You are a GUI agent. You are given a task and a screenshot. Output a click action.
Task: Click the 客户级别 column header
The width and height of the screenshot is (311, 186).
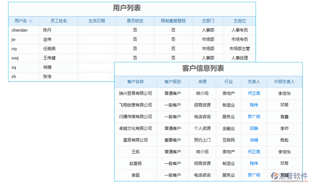(x=173, y=82)
